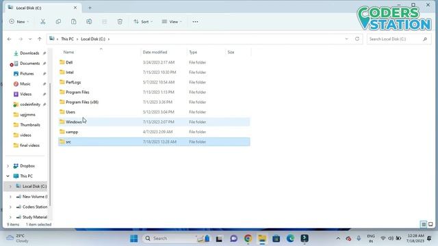Add a new tab with plus
This screenshot has height=246, width=438.
(x=90, y=8)
